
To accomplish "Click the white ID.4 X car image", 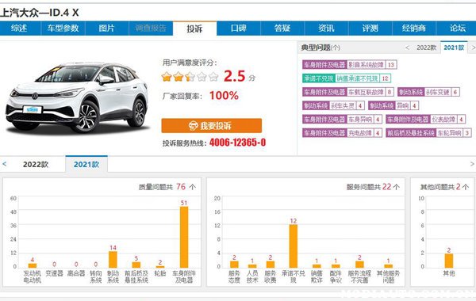I will coord(78,97).
